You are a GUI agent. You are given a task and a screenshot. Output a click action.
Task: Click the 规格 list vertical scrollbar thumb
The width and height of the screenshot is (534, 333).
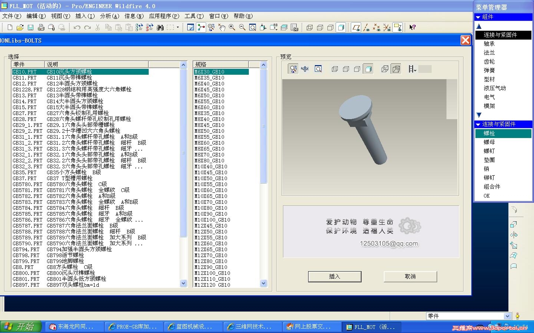click(264, 126)
